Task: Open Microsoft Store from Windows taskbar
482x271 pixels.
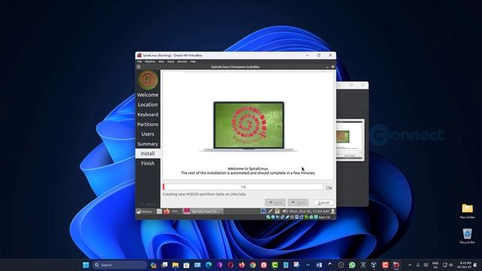Action: (x=186, y=265)
